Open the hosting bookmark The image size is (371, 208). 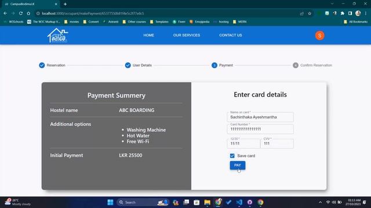[221, 22]
